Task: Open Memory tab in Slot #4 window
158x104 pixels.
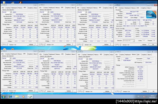Action: (x=20, y=54)
